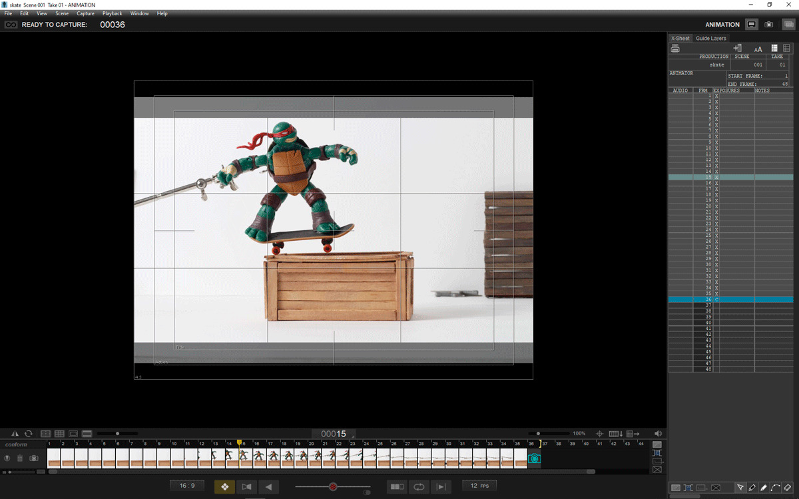Click the play-to-live frame button
Screen dimensions: 799x499
[441, 486]
